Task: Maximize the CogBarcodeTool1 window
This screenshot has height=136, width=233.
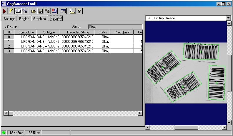Action: (x=224, y=4)
